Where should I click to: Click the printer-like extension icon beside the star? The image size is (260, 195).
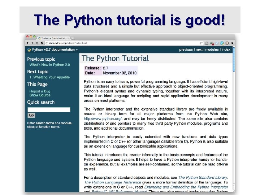tap(207, 43)
